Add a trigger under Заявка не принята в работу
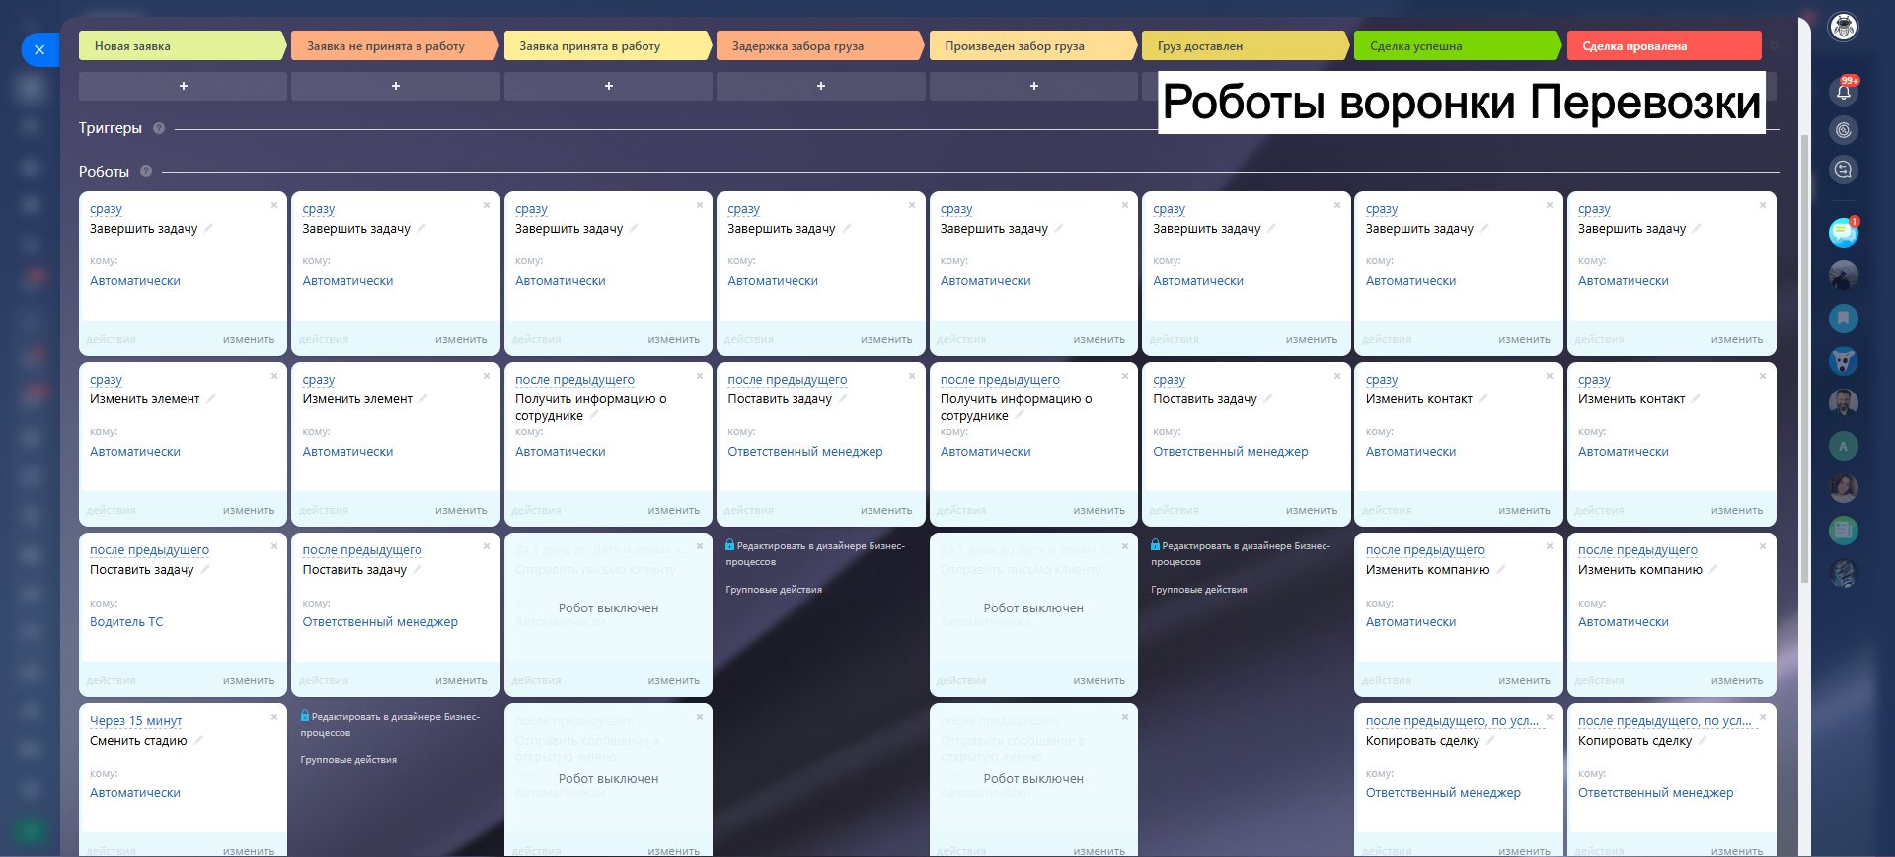Screen dimensions: 1895x857 [x=396, y=86]
